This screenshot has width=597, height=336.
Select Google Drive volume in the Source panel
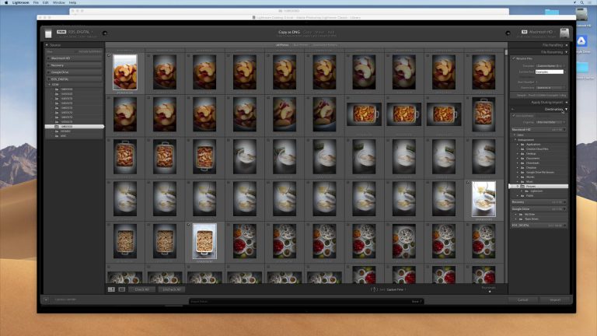(x=75, y=72)
